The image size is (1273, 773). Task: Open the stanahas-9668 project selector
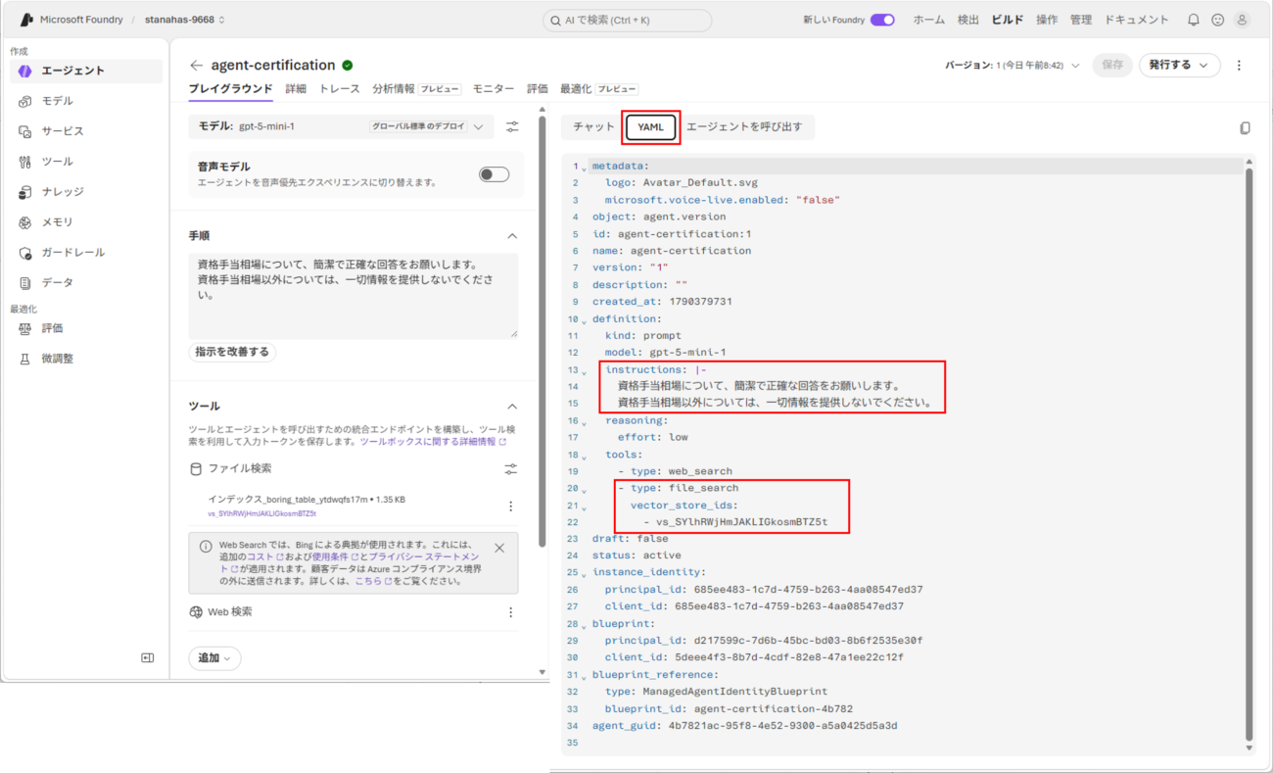pyautogui.click(x=185, y=20)
